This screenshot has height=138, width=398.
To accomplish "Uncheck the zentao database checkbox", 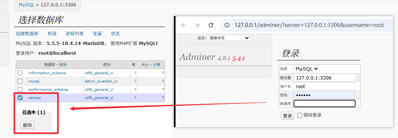I will point(20,98).
